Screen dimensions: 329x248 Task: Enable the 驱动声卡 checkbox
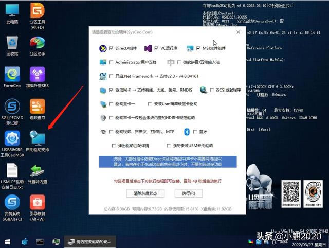(111, 118)
